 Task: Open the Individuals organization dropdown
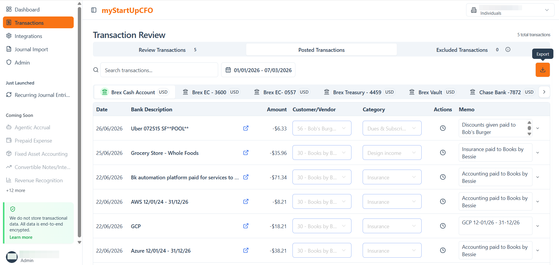(x=510, y=10)
